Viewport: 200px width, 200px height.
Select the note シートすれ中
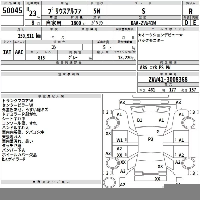14,118
